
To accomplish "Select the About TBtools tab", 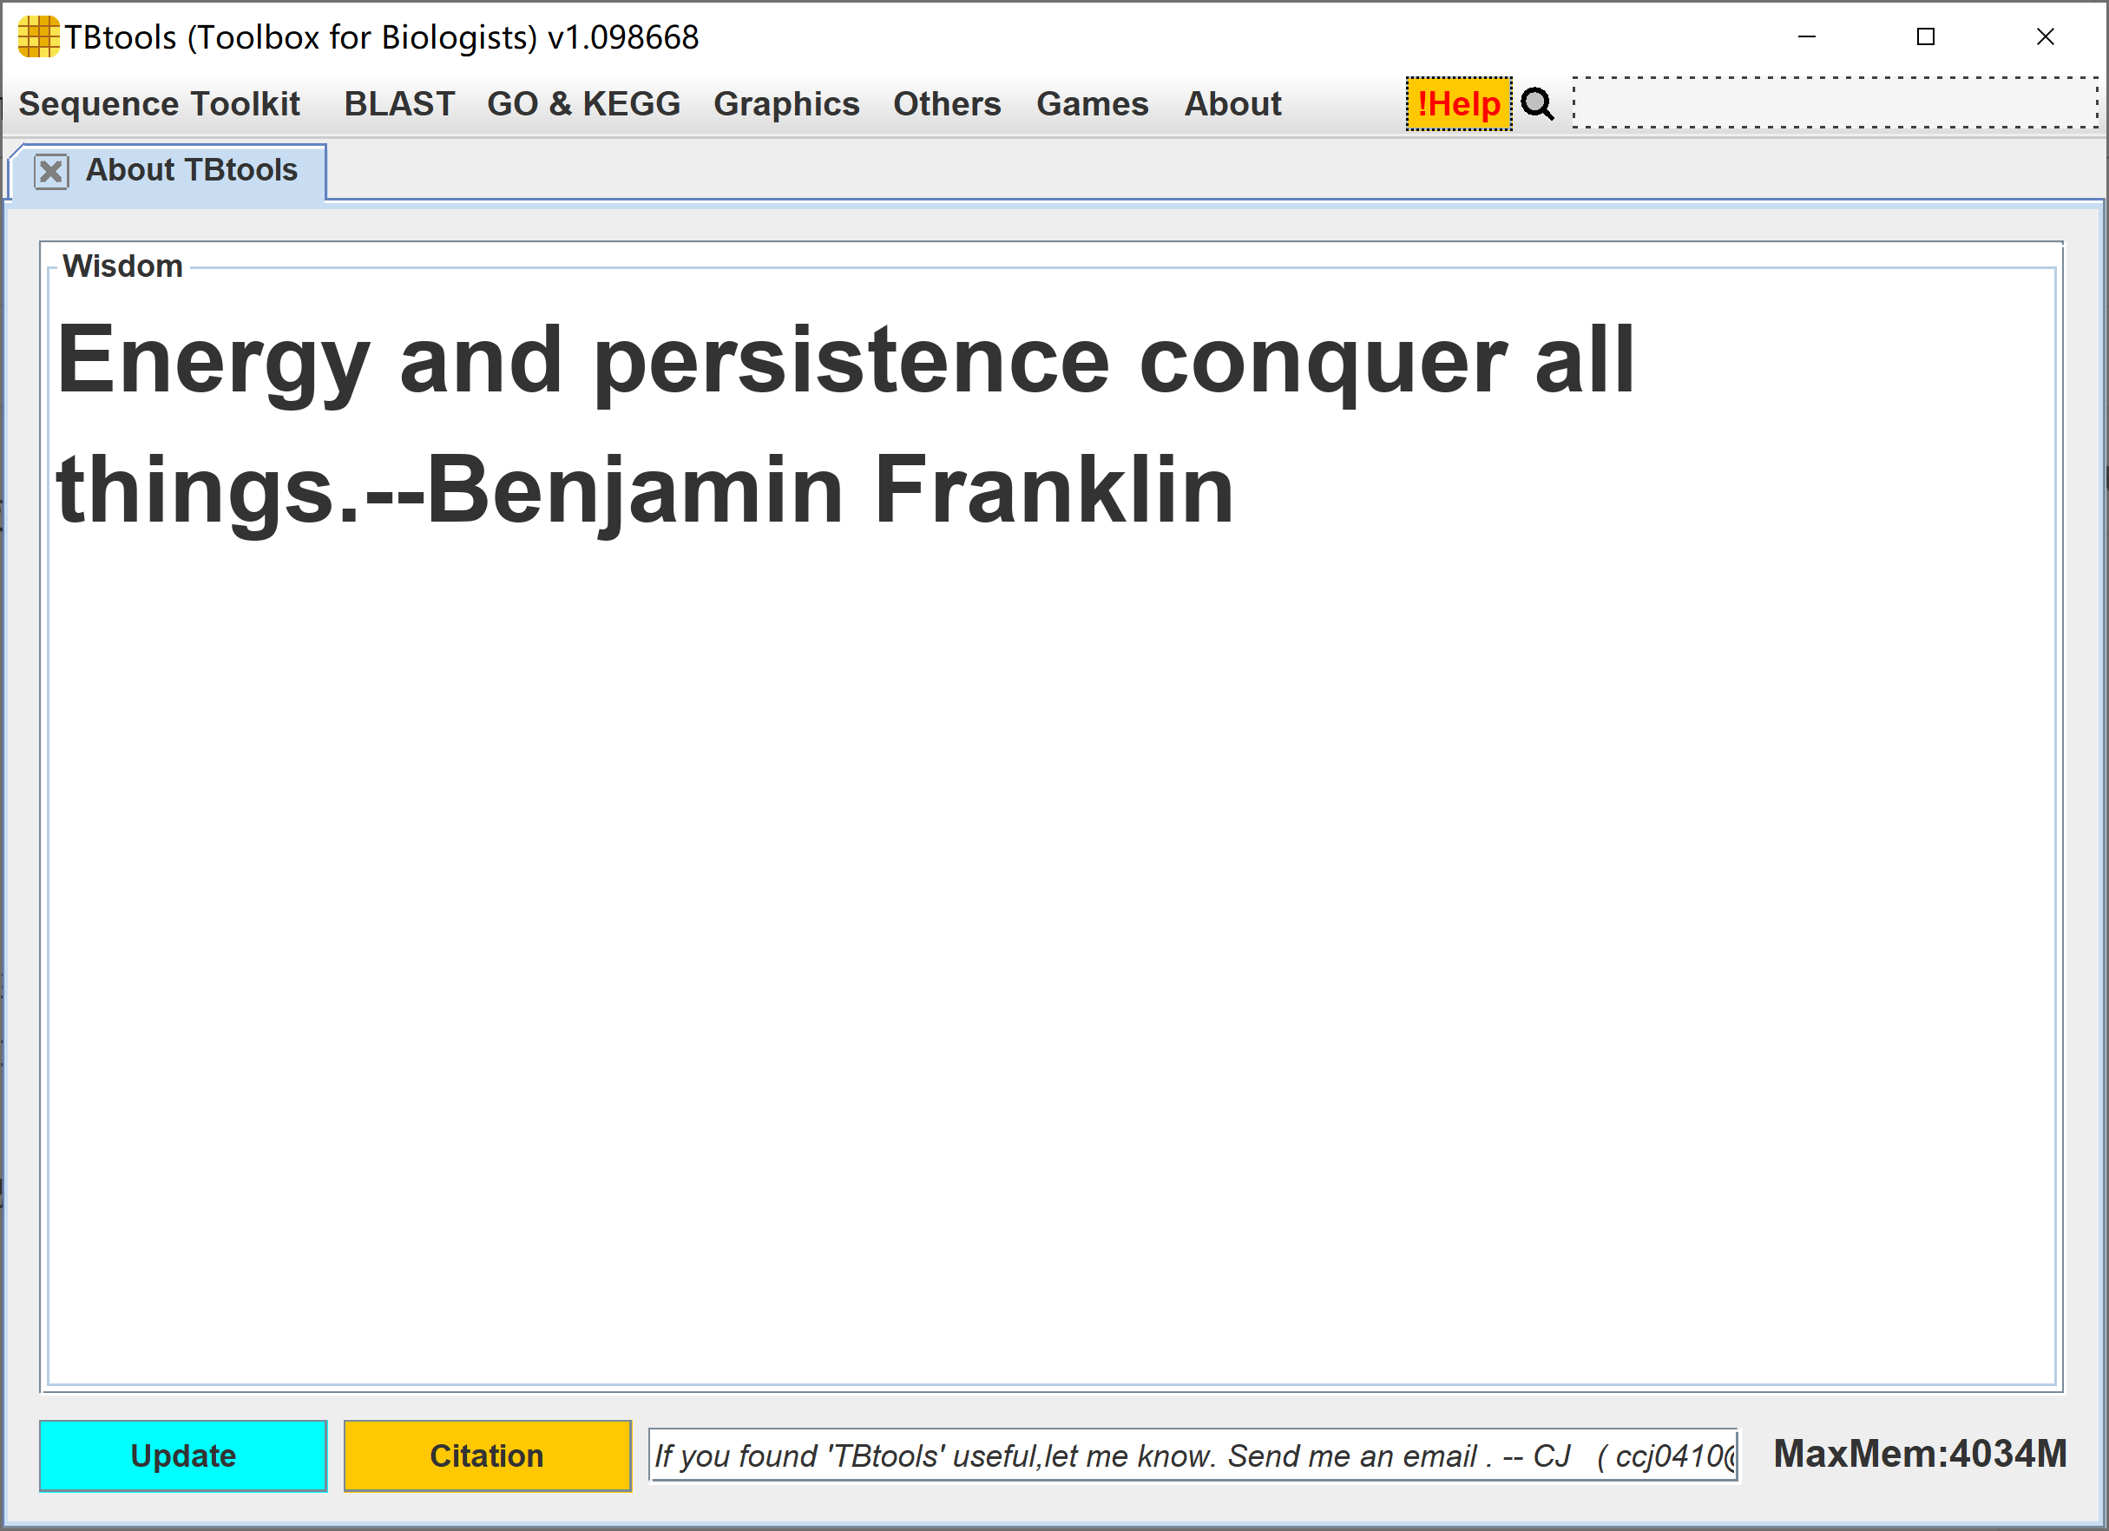I will pos(192,171).
